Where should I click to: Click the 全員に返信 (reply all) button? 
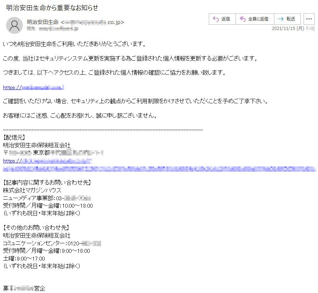(x=254, y=19)
